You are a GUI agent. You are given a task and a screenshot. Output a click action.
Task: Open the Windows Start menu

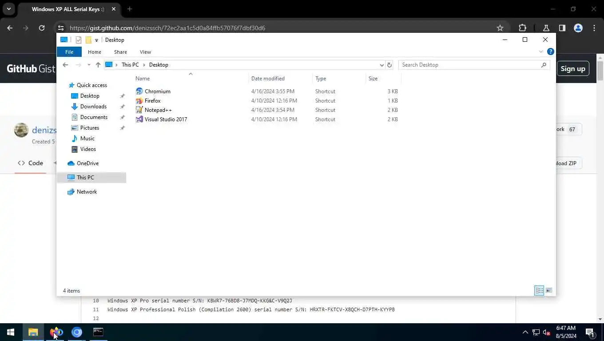pos(11,332)
